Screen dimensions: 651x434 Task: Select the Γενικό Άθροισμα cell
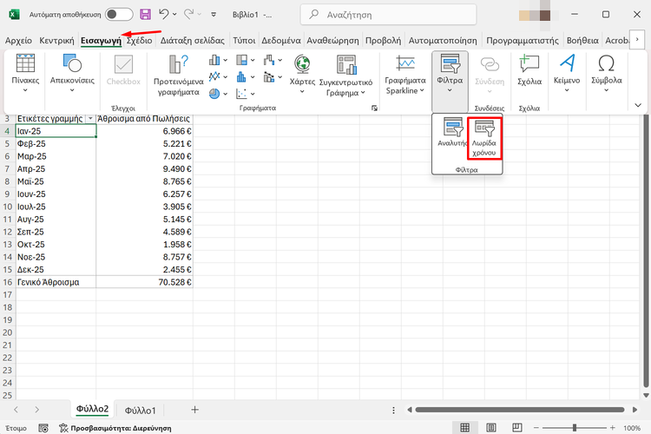tap(56, 282)
